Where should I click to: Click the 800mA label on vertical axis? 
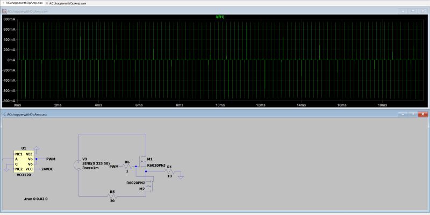(x=9, y=19)
